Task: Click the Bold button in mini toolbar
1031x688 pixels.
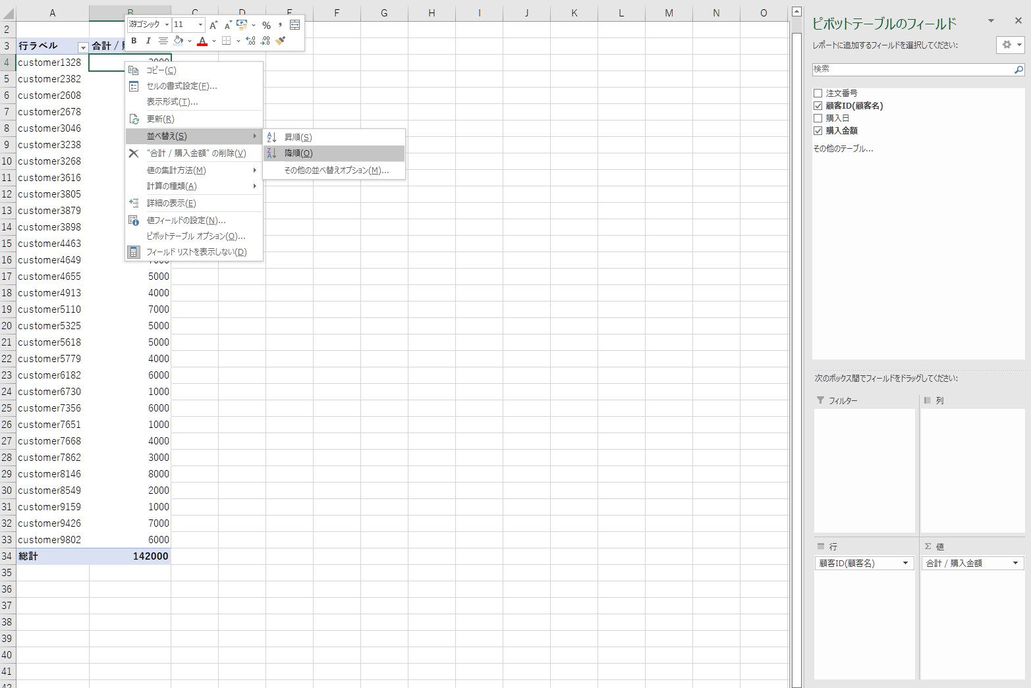Action: pyautogui.click(x=134, y=41)
